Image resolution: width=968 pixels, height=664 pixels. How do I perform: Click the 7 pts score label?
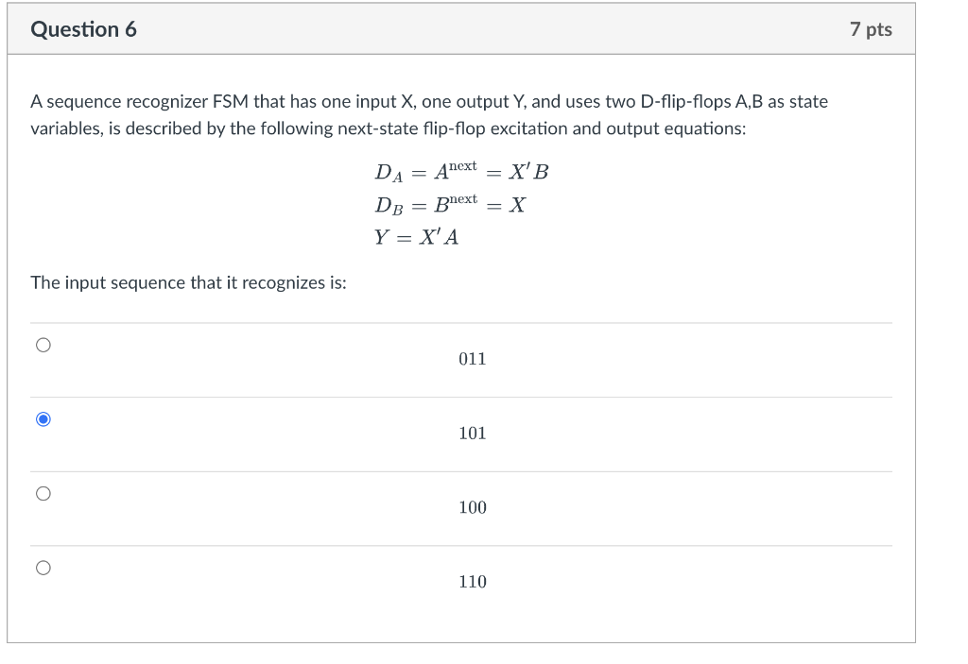(x=871, y=29)
